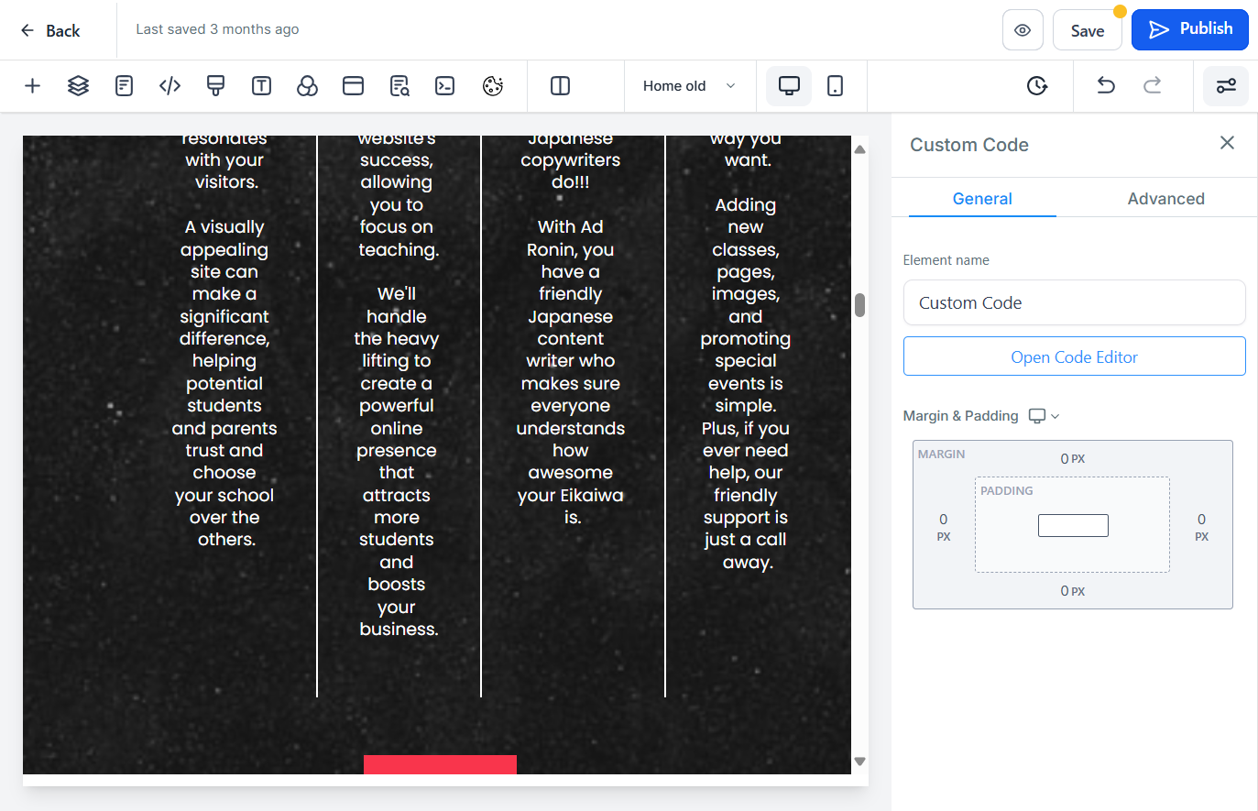Click the page search icon
This screenshot has height=811, width=1258.
(399, 86)
